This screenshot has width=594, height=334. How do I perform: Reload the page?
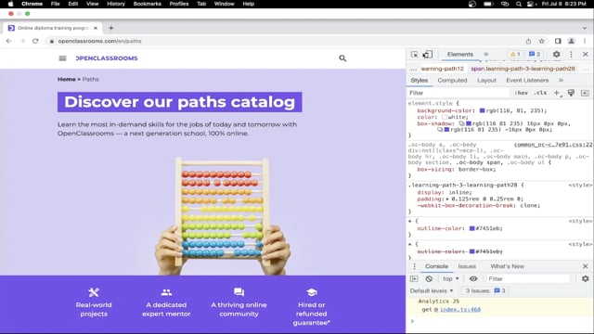click(x=35, y=41)
